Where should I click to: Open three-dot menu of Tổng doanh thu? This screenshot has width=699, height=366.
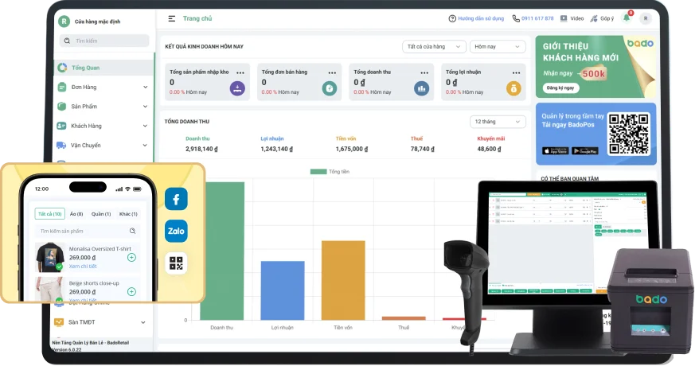[424, 72]
